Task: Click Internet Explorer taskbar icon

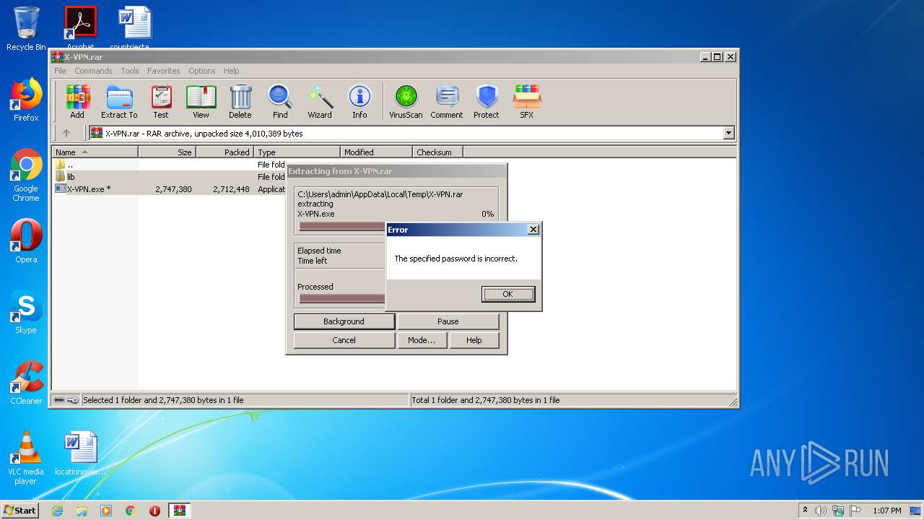Action: tap(58, 511)
